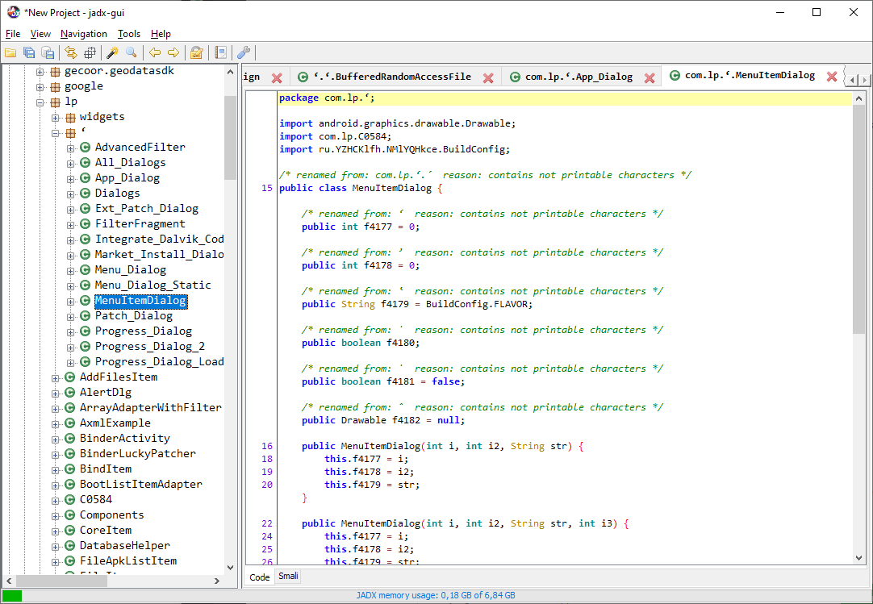The height and width of the screenshot is (604, 873).
Task: Reload files using the sync arrows icon
Action: [71, 52]
